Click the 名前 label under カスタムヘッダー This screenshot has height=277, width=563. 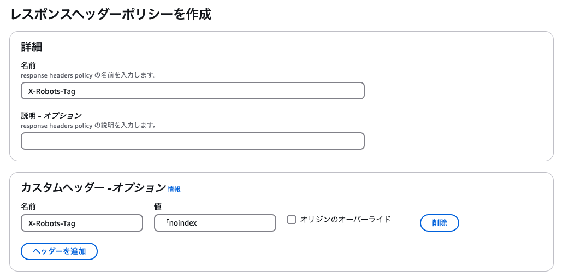(28, 206)
